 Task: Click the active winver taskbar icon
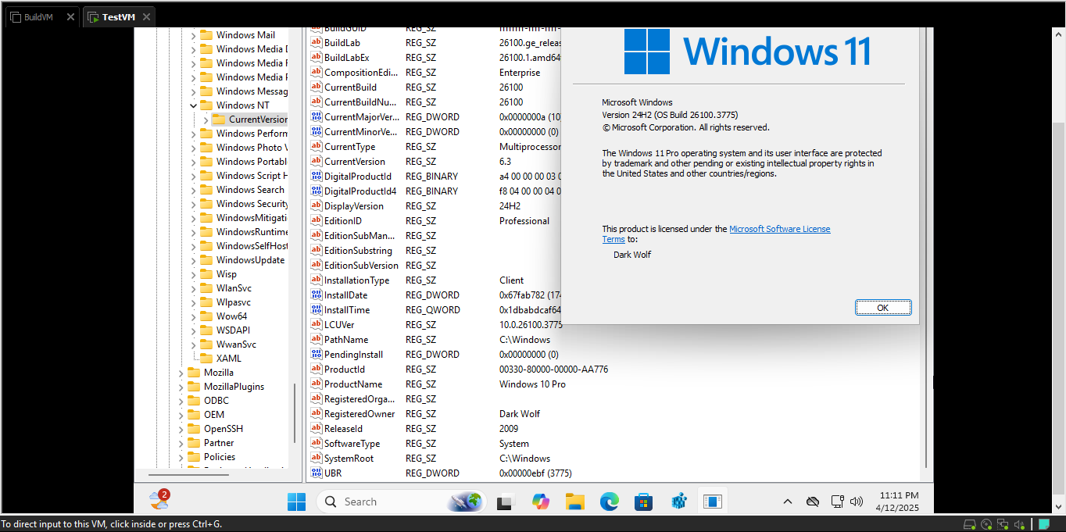(712, 502)
